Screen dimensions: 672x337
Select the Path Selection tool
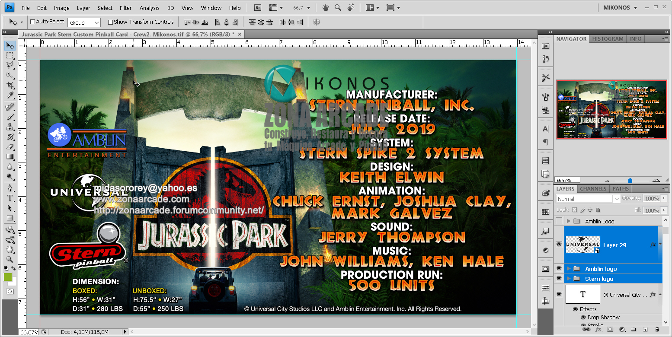click(10, 208)
